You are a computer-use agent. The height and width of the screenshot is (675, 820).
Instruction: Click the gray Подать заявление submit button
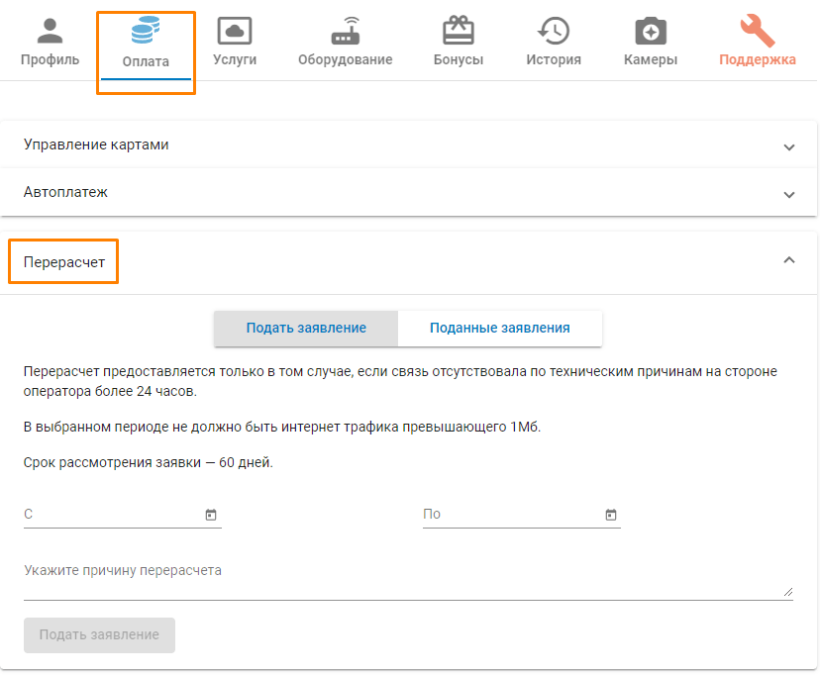point(99,634)
